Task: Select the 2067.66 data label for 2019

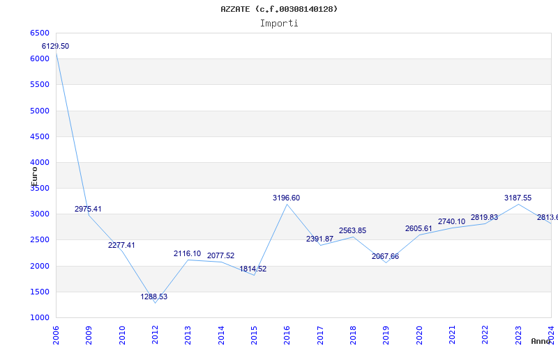Action: click(x=386, y=256)
